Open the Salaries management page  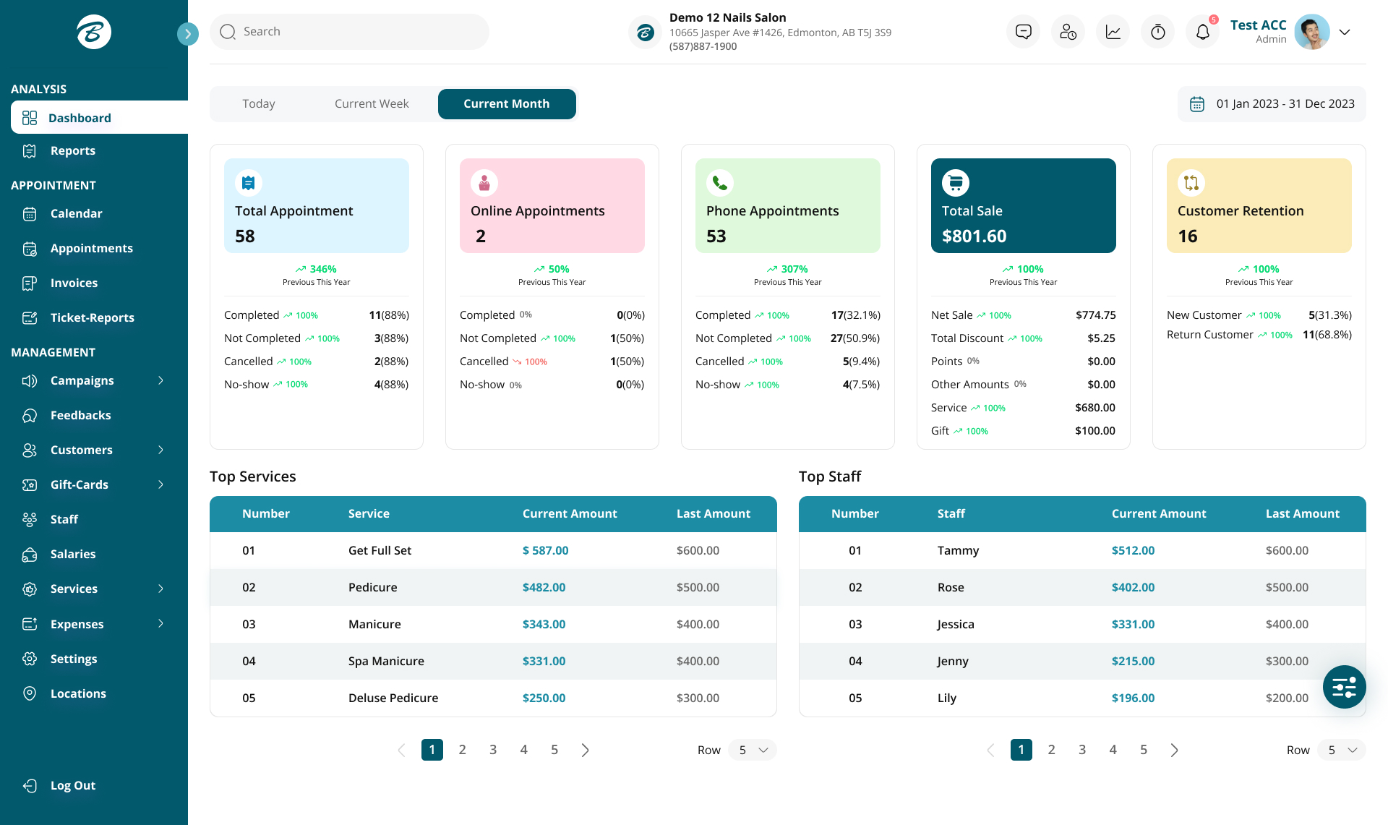pyautogui.click(x=72, y=554)
